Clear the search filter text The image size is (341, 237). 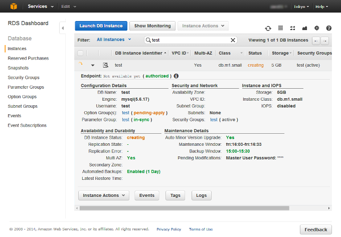[233, 40]
